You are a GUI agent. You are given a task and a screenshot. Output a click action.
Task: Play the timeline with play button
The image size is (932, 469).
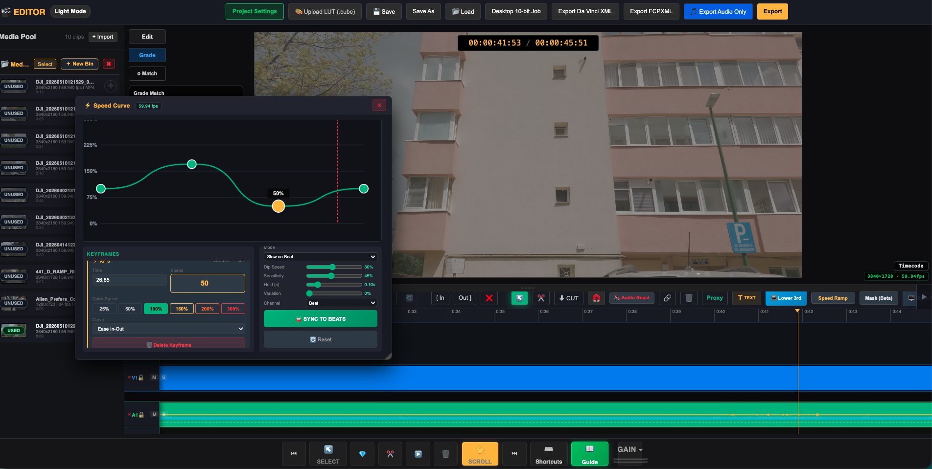tap(418, 454)
